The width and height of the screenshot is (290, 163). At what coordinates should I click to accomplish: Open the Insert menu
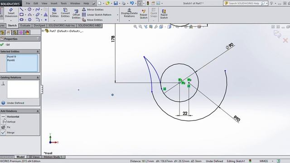[54, 3]
